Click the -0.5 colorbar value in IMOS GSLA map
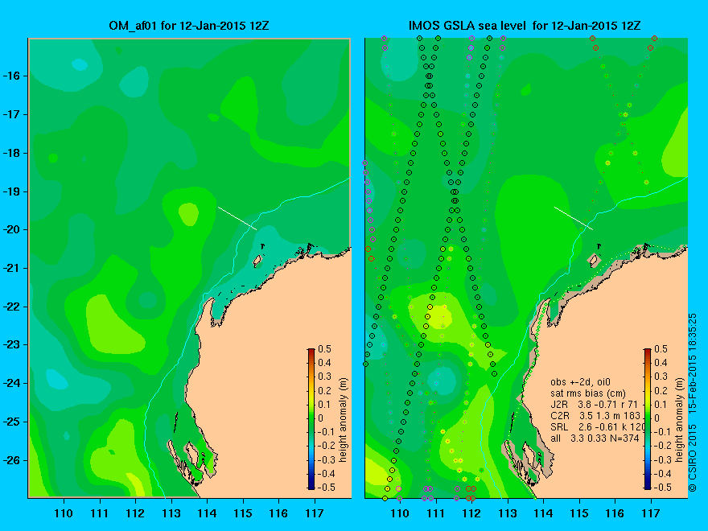This screenshot has width=708, height=531. tap(662, 488)
